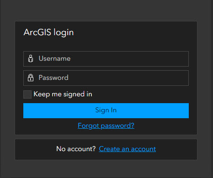Follow the Create an account link
The height and width of the screenshot is (178, 213).
coord(128,149)
